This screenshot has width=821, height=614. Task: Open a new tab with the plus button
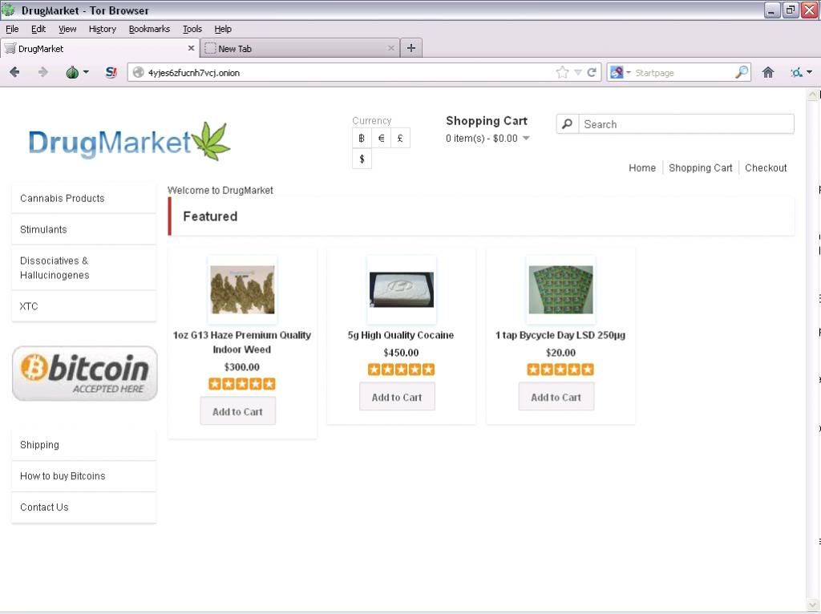point(411,48)
